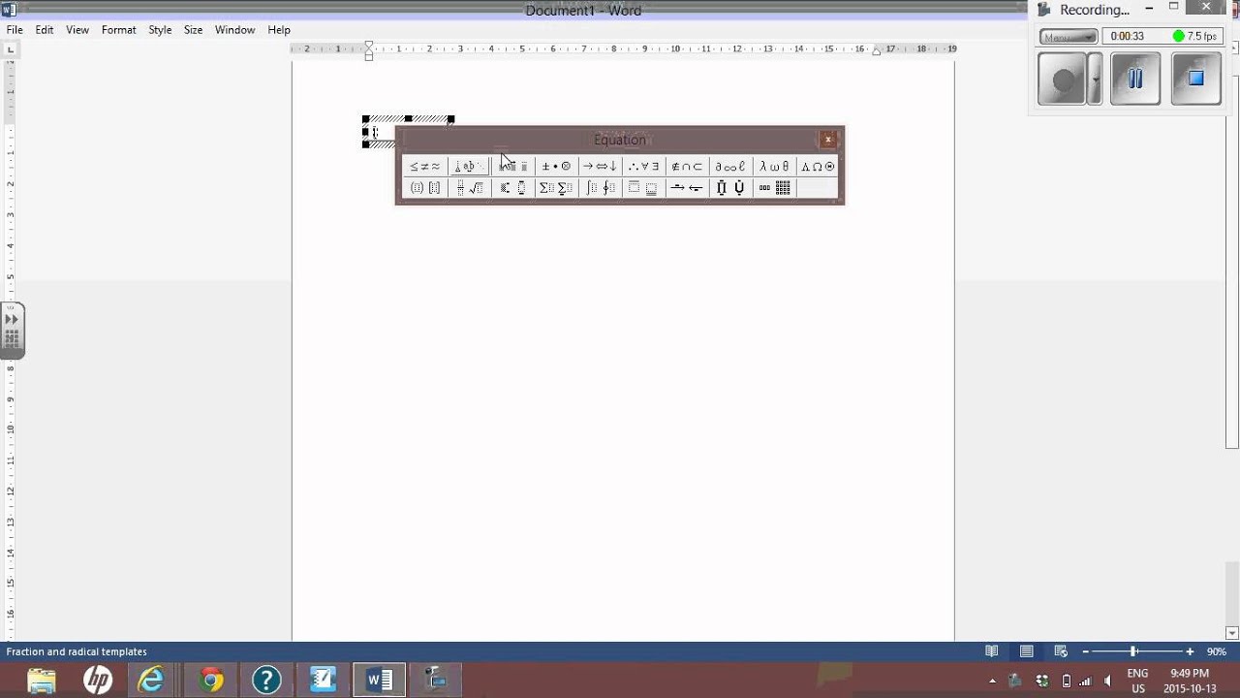Viewport: 1240px width, 698px height.
Task: Open the Greek lowercase letters palette
Action: [774, 167]
